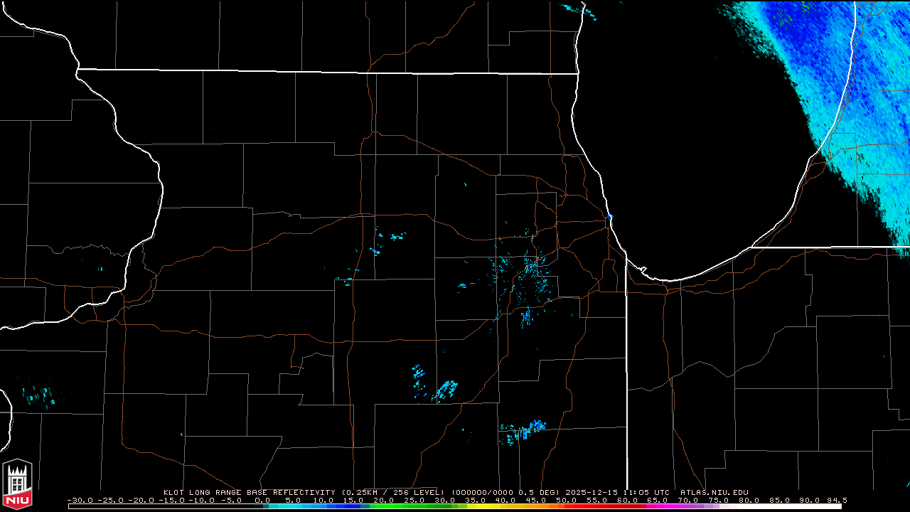Click the small cyan echo at top edge
Viewport: 910px width, 512px height.
tap(576, 9)
